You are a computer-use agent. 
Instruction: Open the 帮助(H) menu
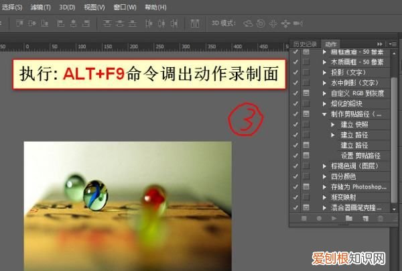click(155, 7)
